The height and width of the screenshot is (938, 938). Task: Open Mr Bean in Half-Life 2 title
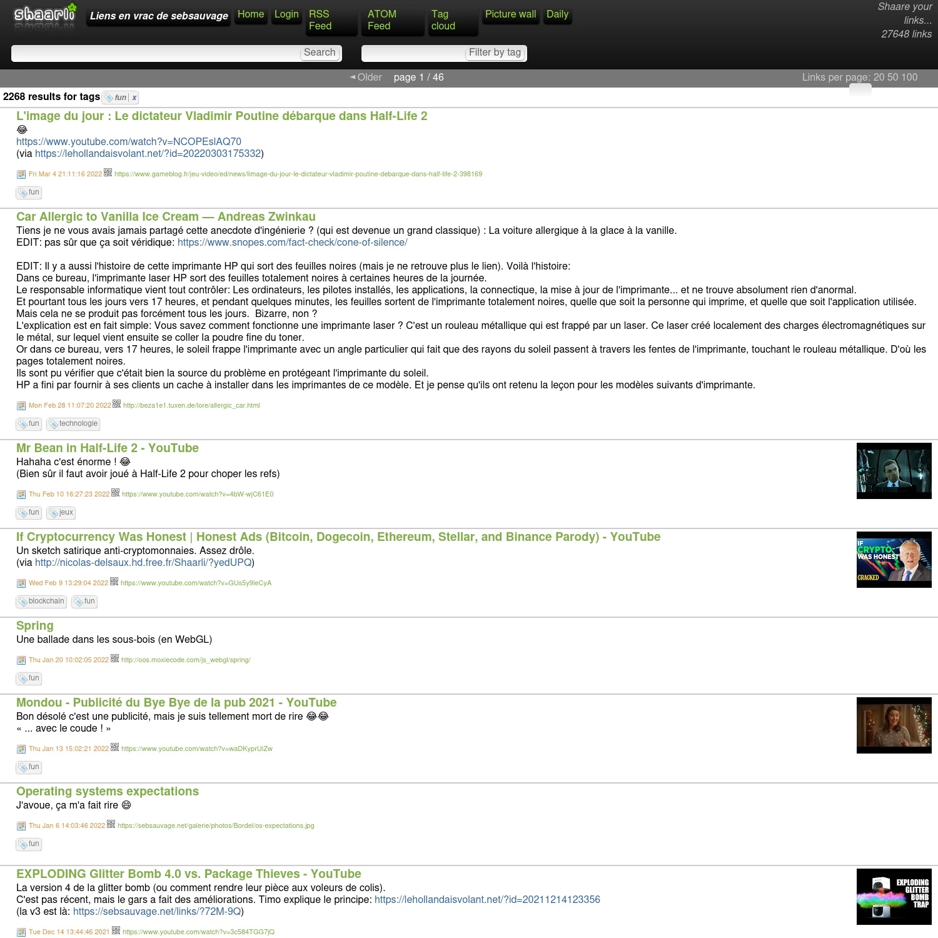coord(108,448)
